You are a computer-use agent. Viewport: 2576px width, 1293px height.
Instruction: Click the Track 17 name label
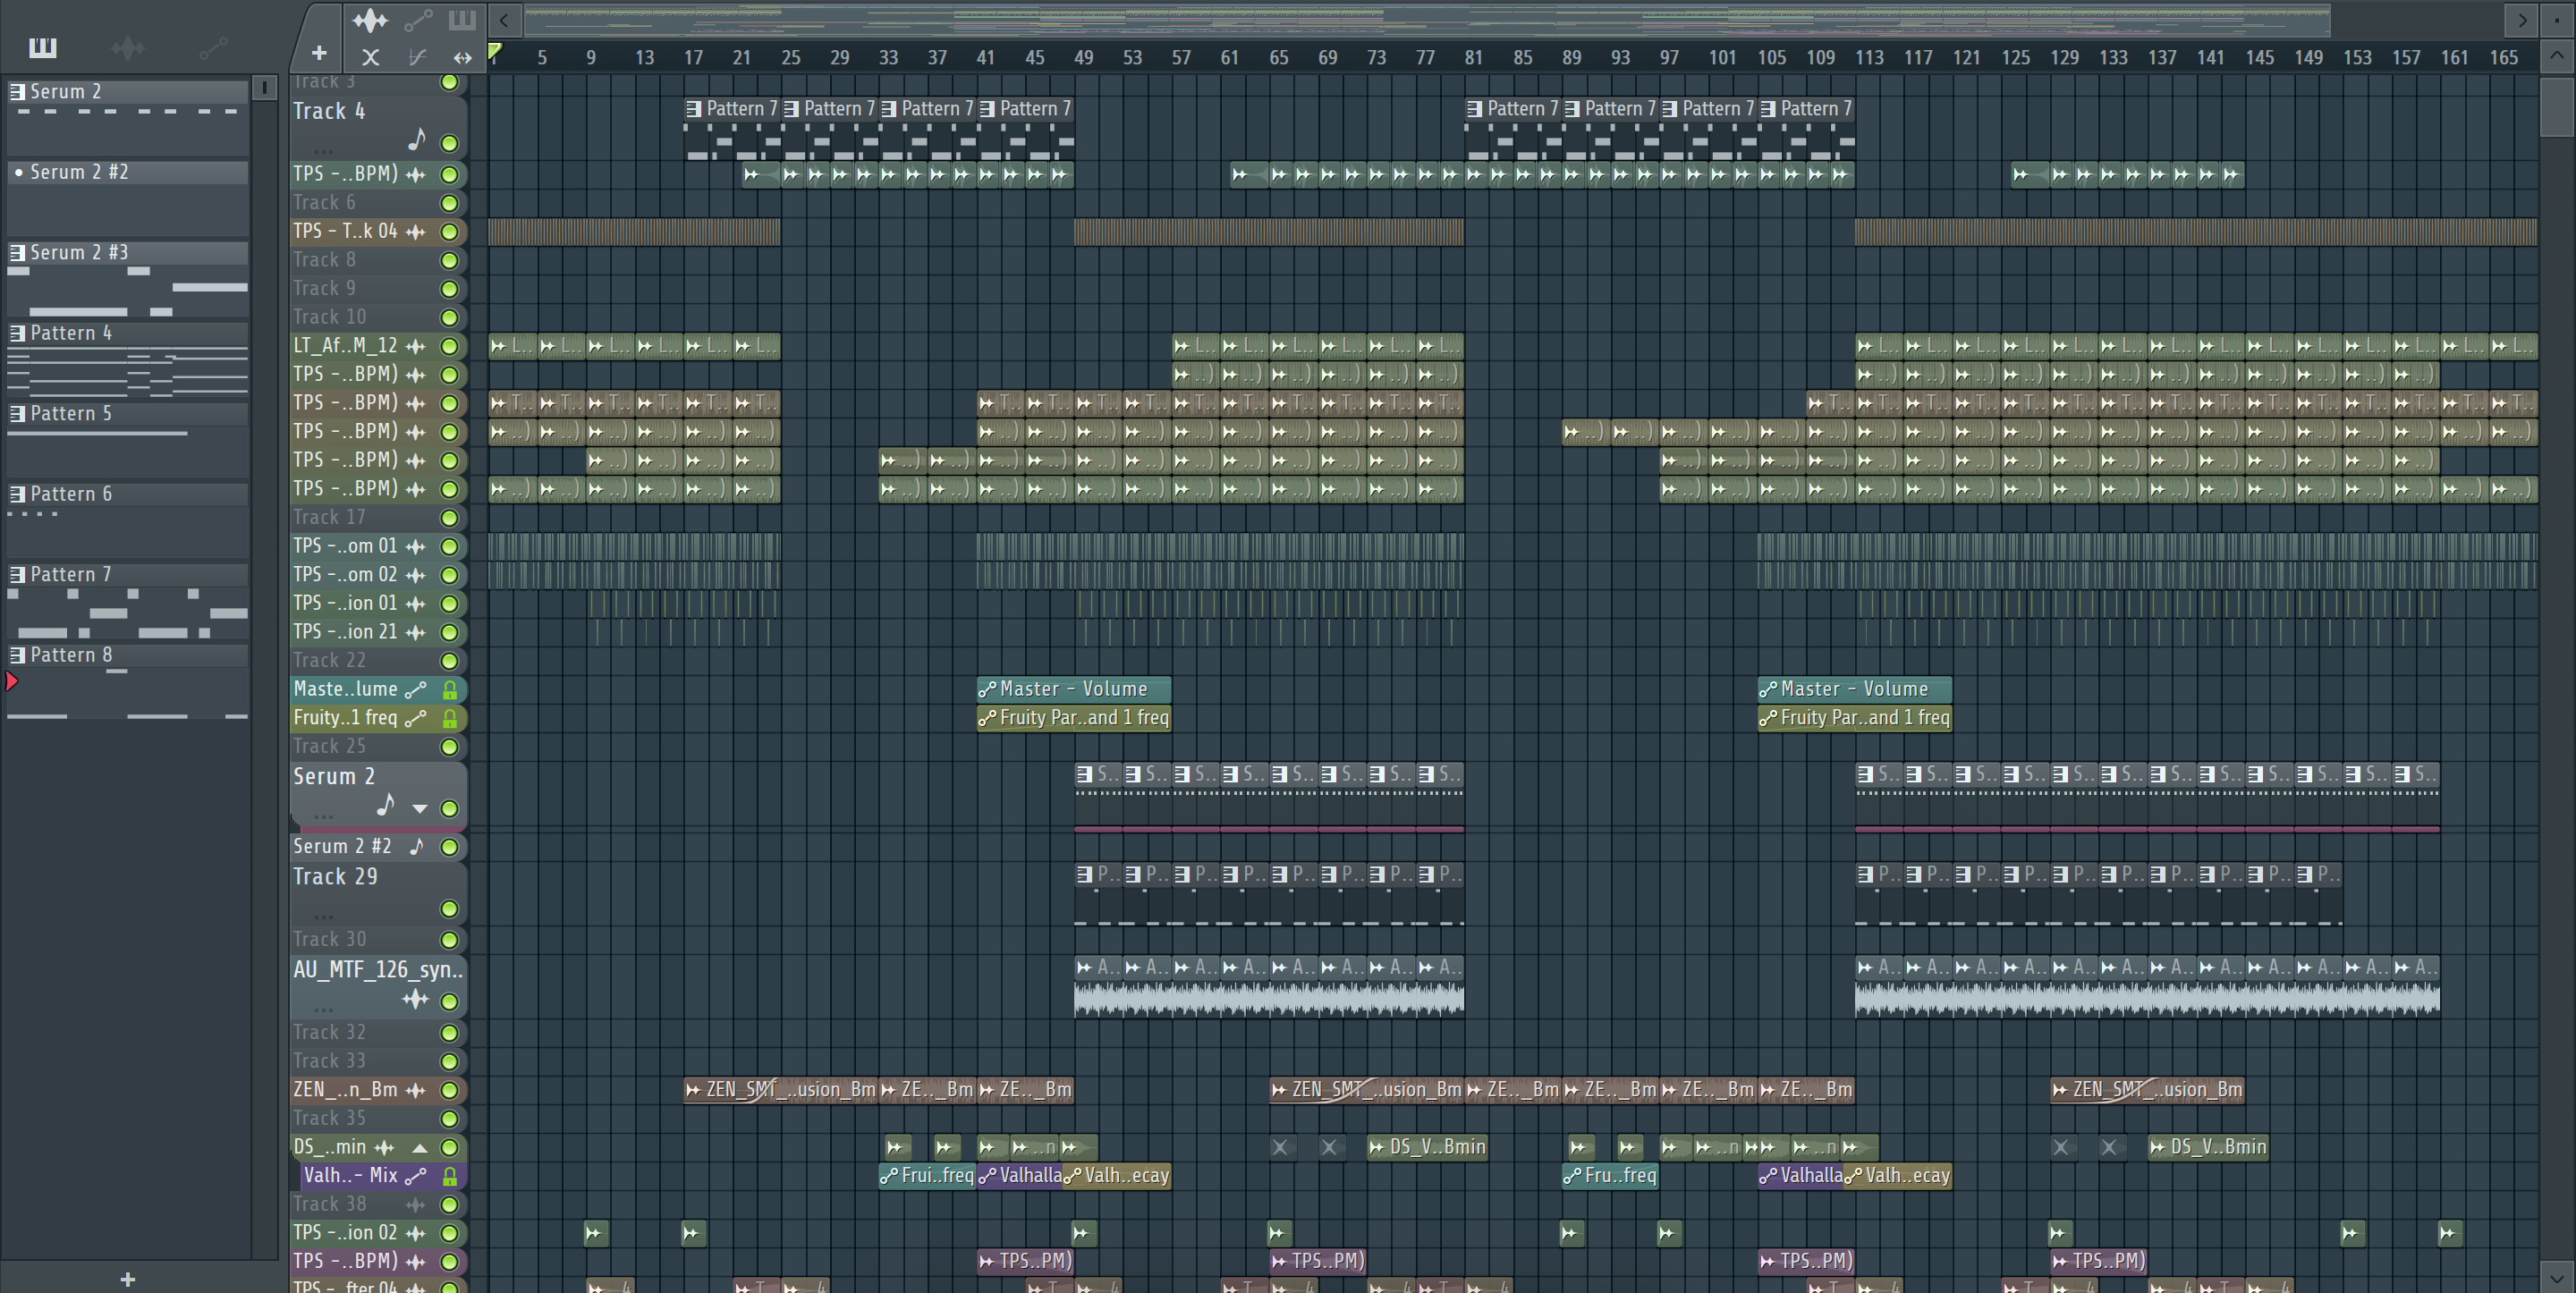pos(329,517)
